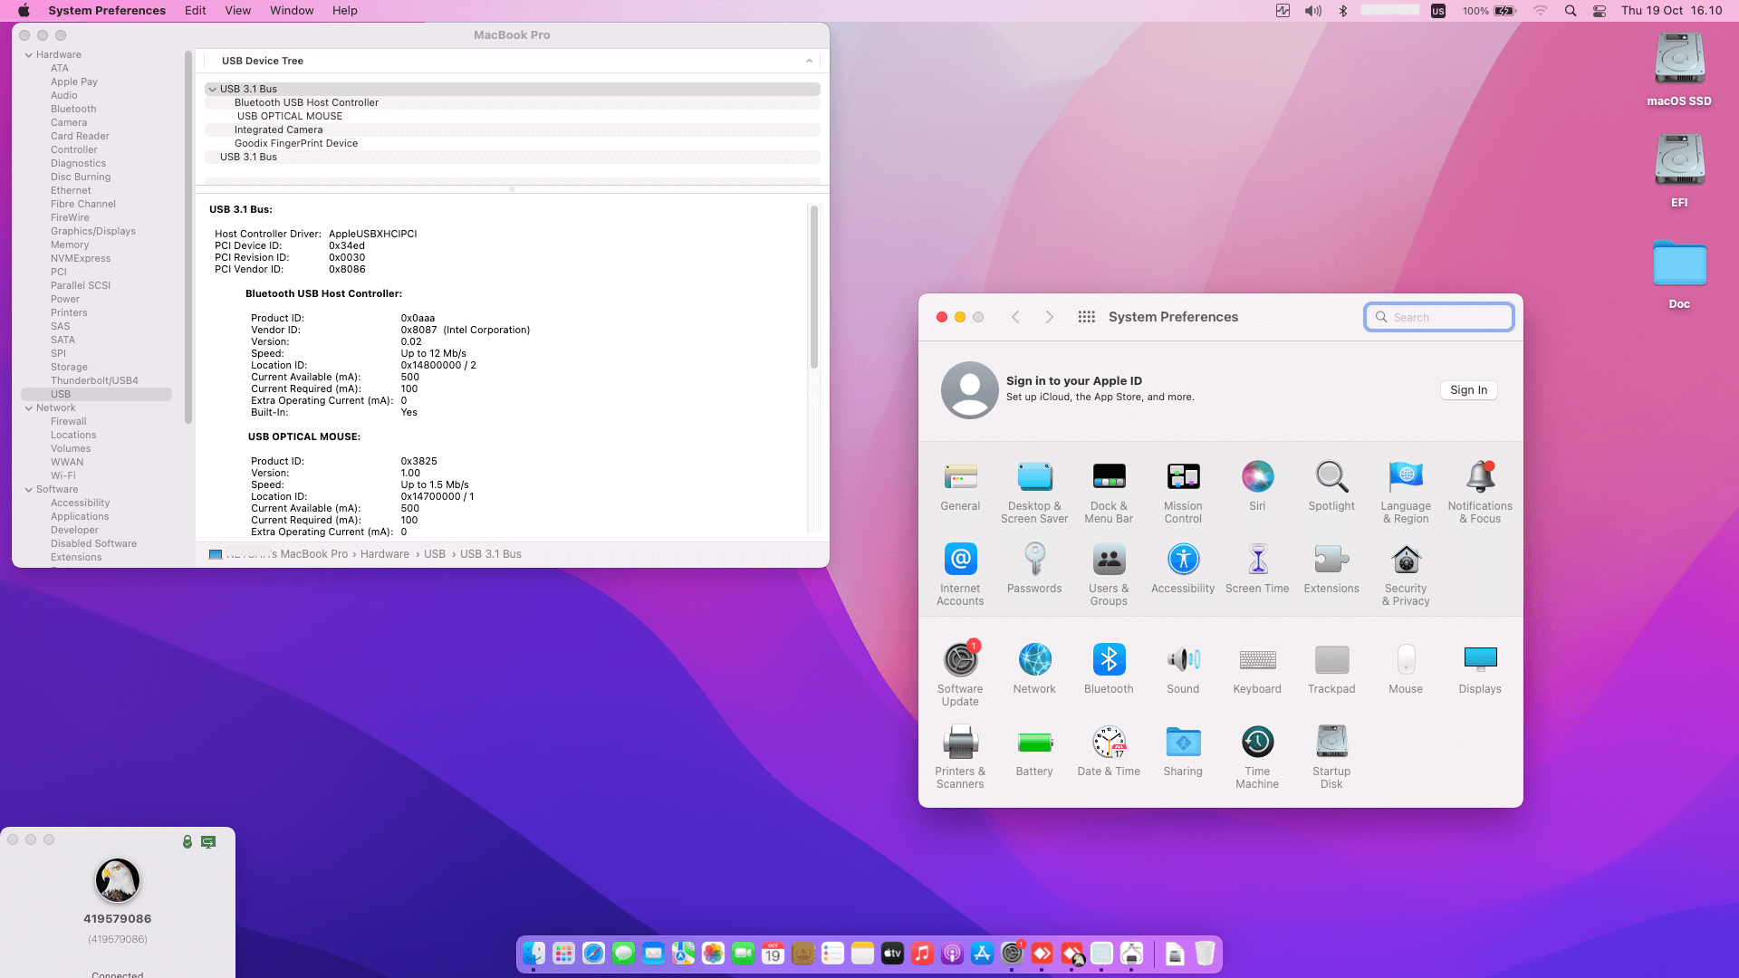Open the Startup Disk pane
Viewport: 1739px width, 978px height.
coord(1331,743)
